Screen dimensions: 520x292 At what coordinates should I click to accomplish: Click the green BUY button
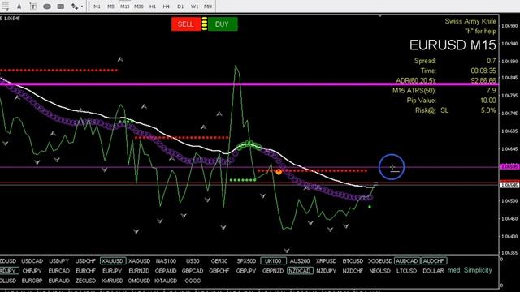[223, 24]
